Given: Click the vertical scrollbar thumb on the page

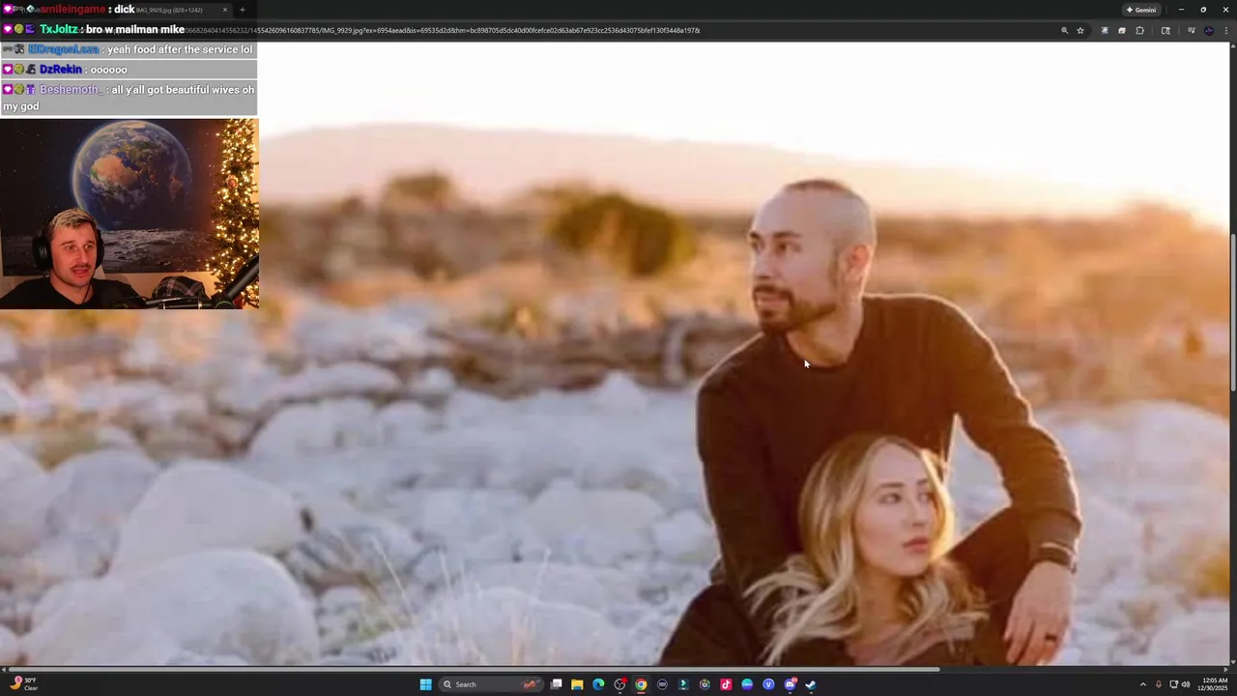Looking at the screenshot, I should (x=1232, y=312).
